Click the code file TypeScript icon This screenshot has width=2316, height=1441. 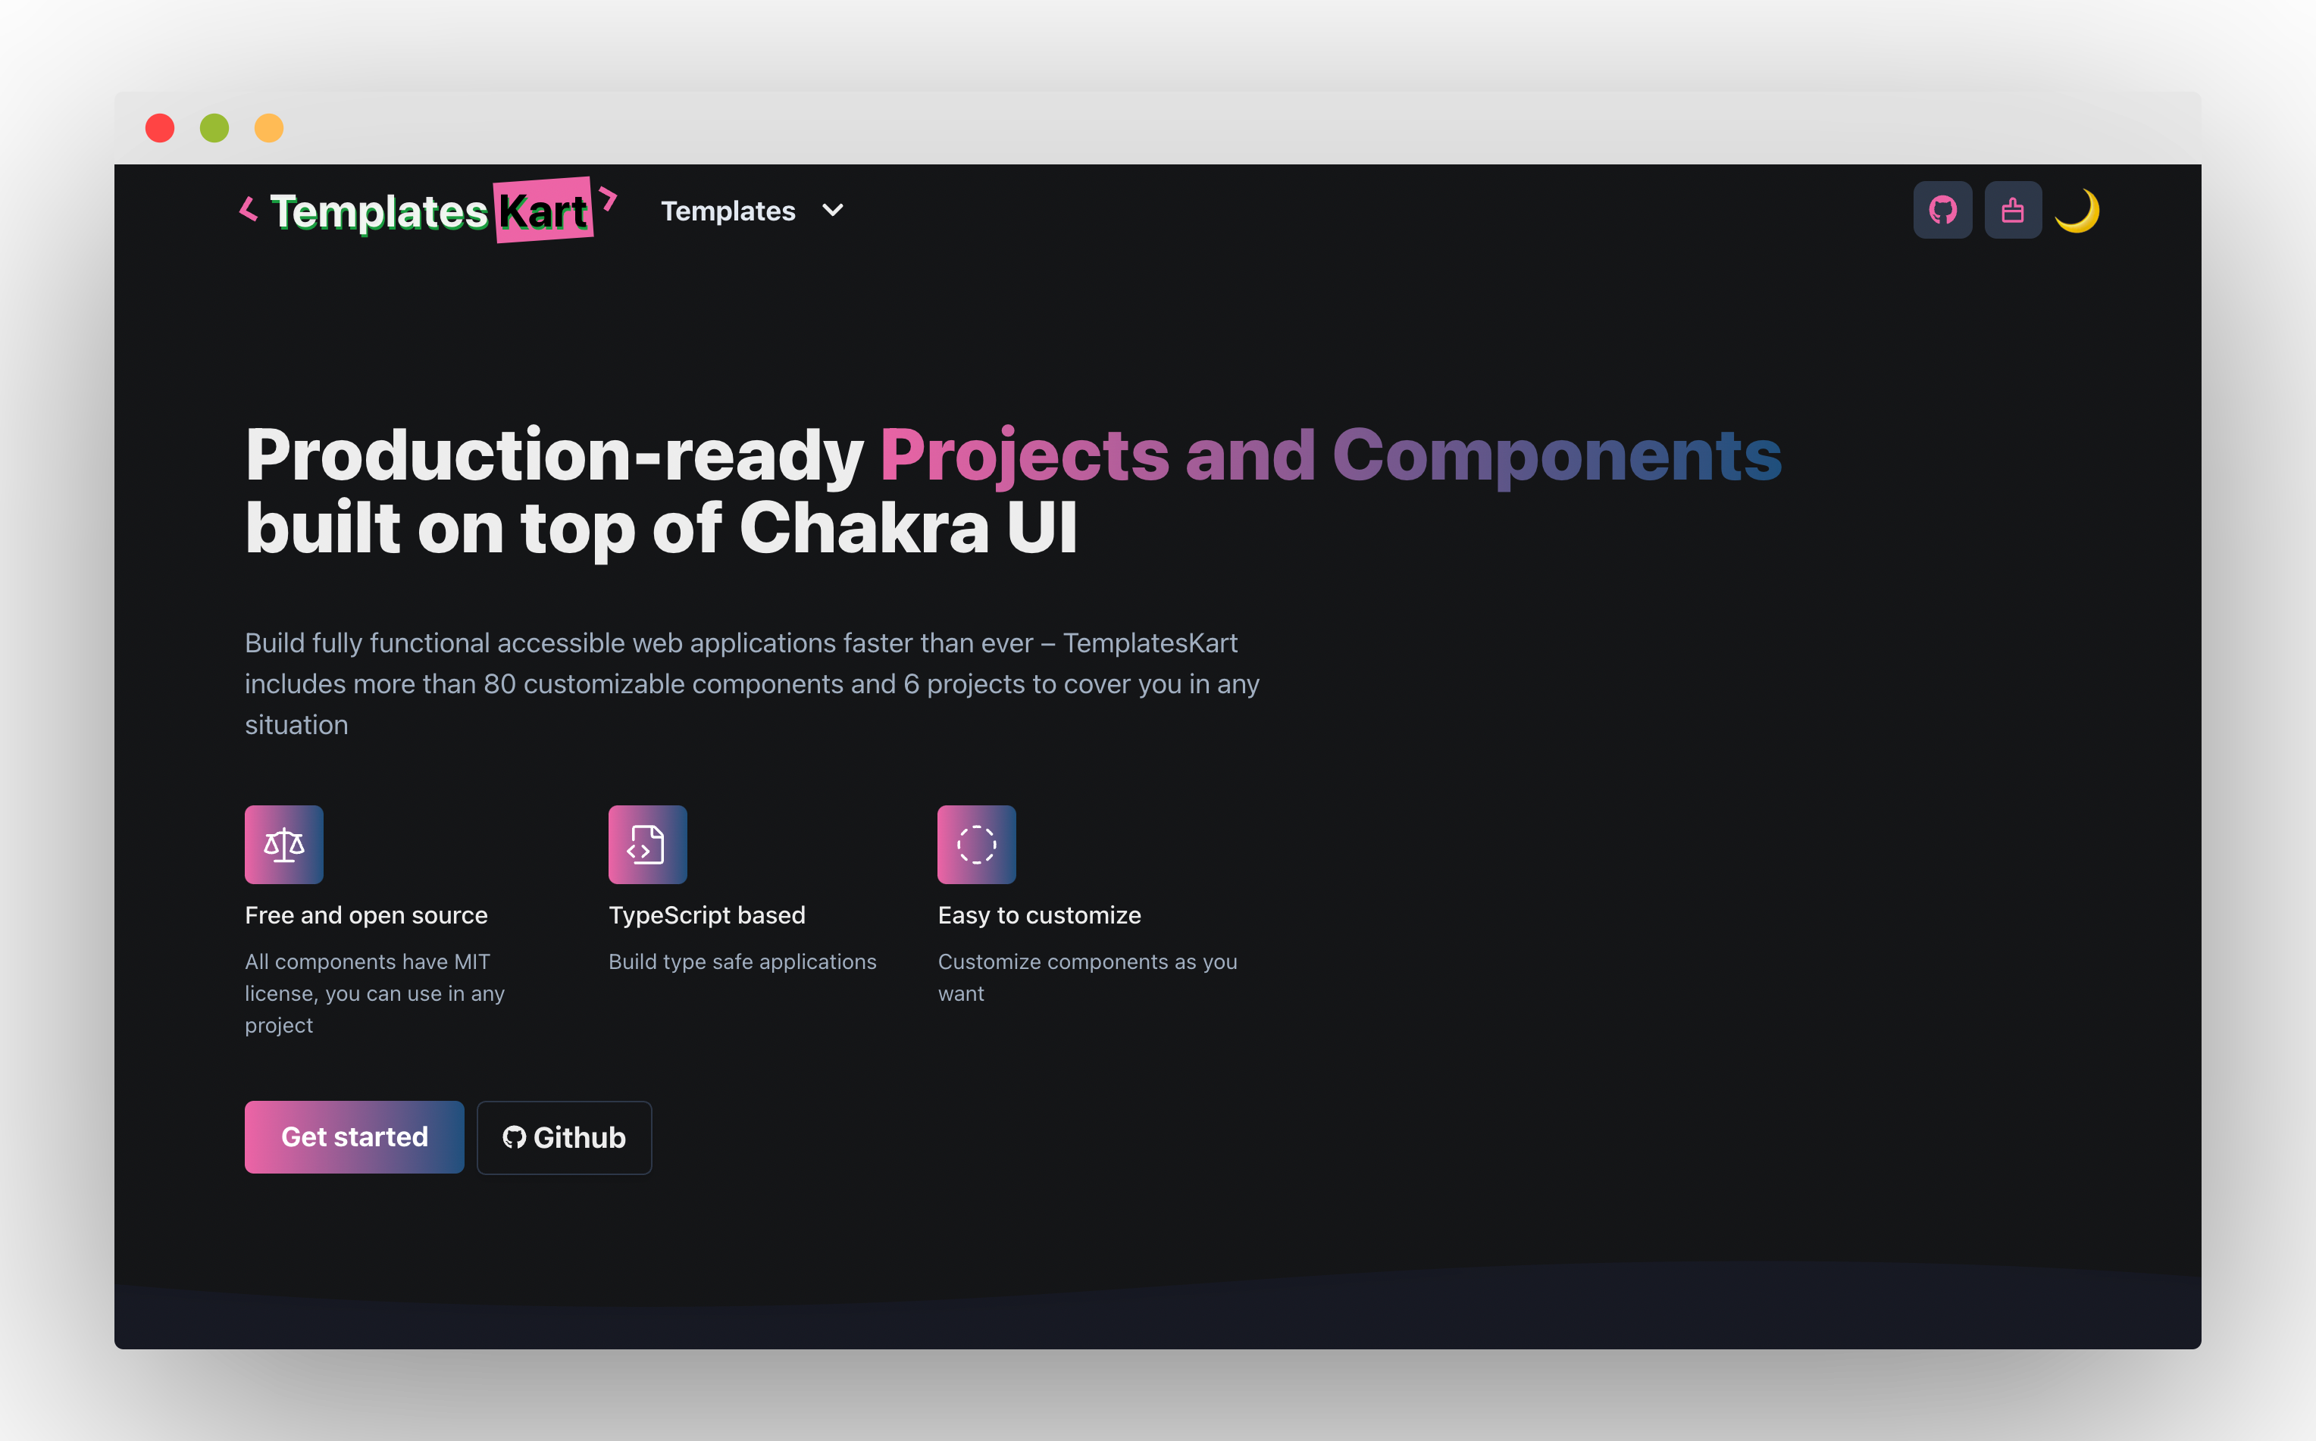click(x=647, y=845)
